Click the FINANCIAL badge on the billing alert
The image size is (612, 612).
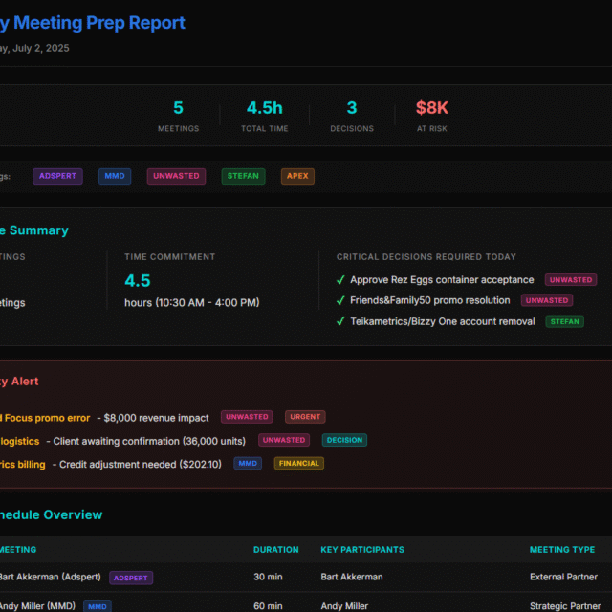click(299, 464)
